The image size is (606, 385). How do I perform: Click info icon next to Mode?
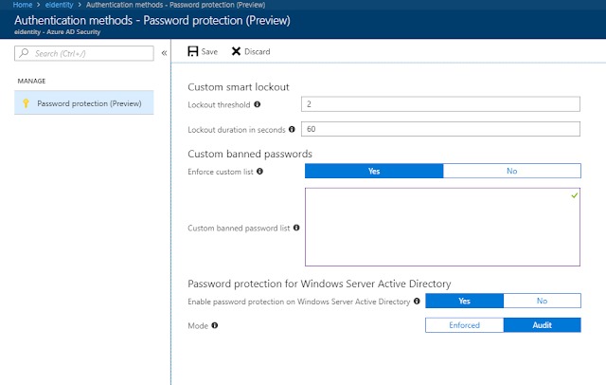215,325
